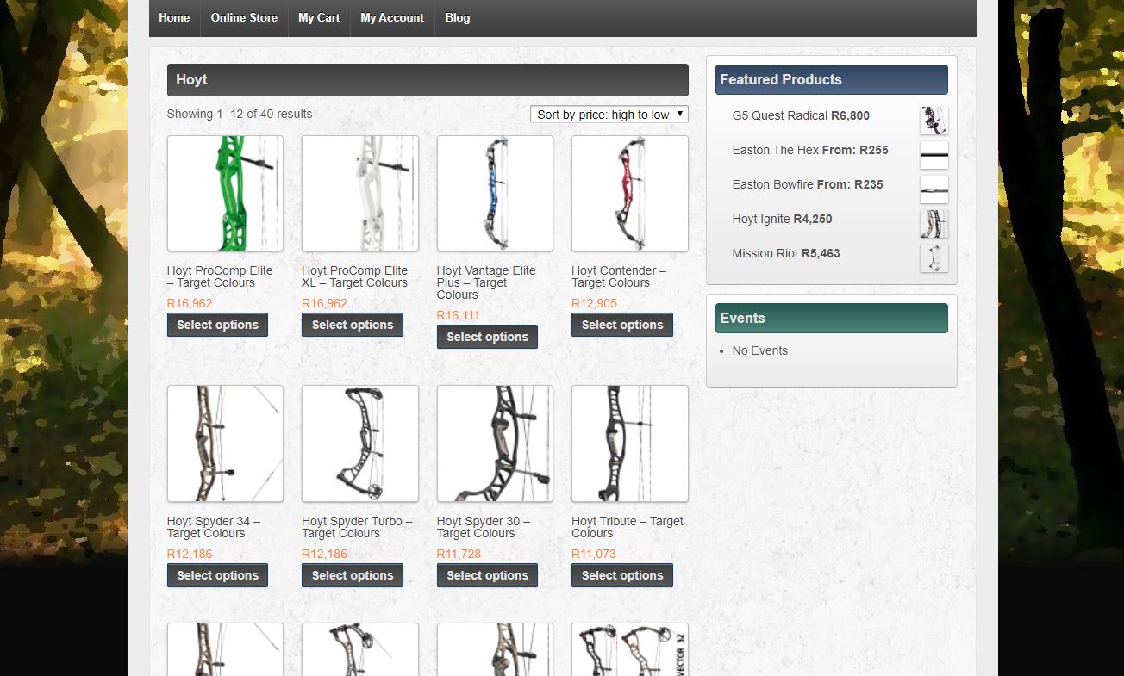The width and height of the screenshot is (1124, 676).
Task: Click the Easton The Hex thumbnail icon
Action: 934,155
